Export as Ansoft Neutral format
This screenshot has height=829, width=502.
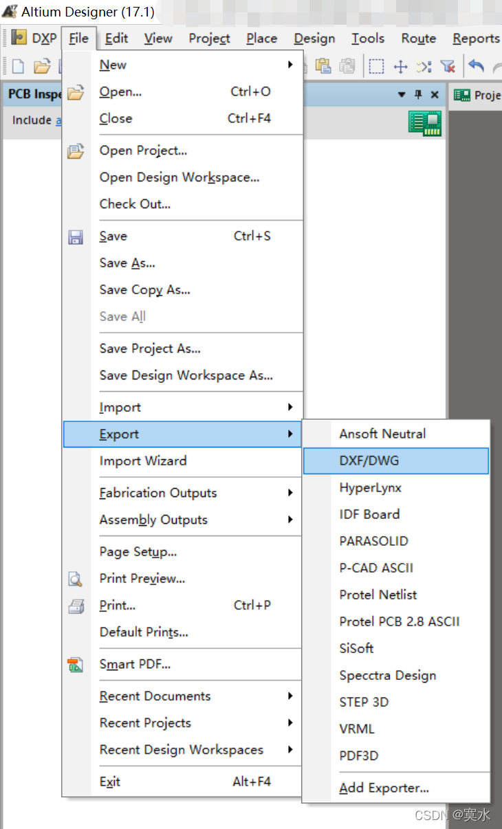396,434
